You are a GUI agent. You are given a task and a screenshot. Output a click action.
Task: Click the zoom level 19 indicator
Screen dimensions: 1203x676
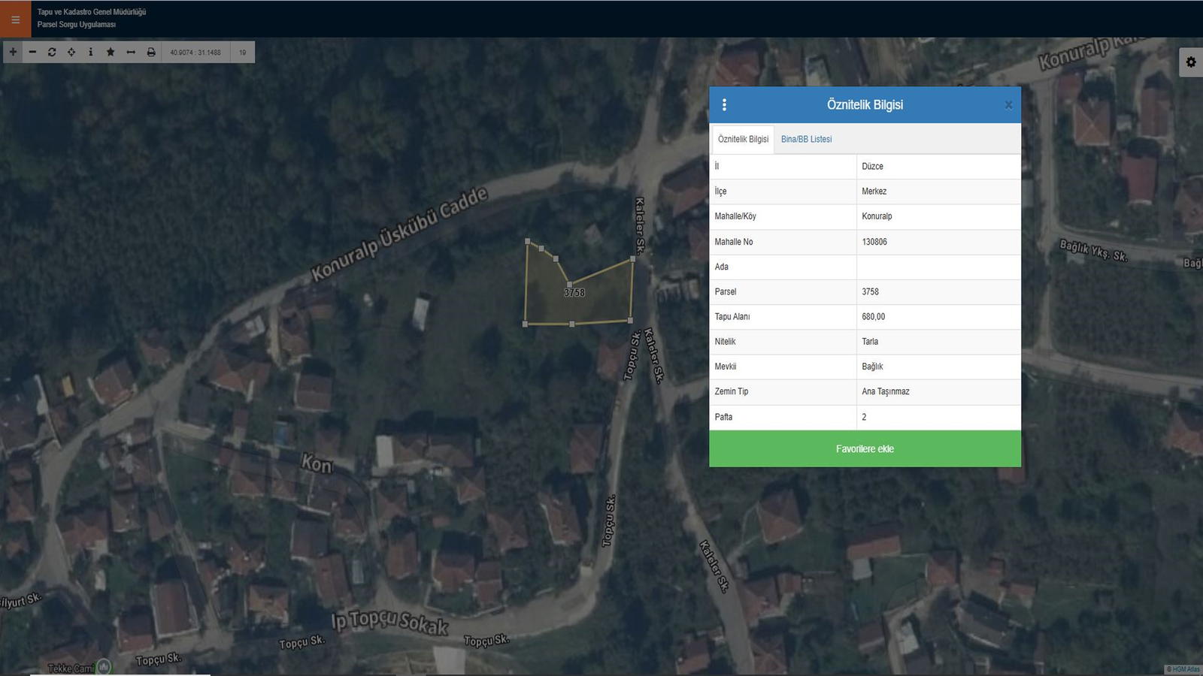pyautogui.click(x=243, y=53)
